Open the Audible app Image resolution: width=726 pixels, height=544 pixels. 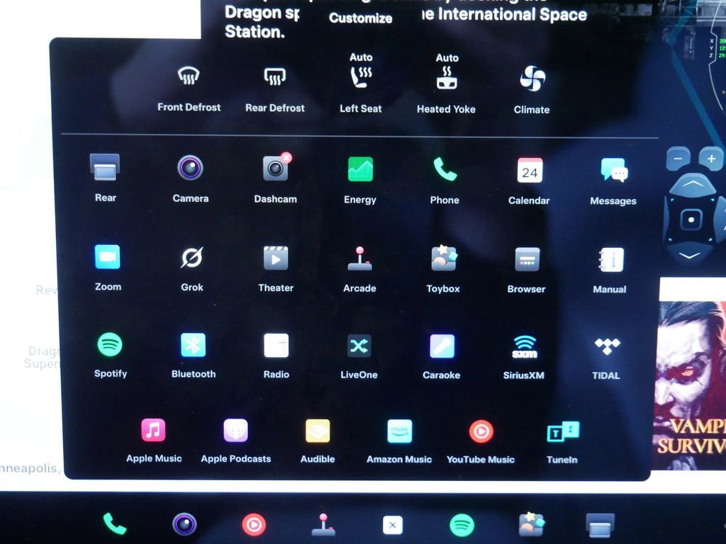[318, 441]
